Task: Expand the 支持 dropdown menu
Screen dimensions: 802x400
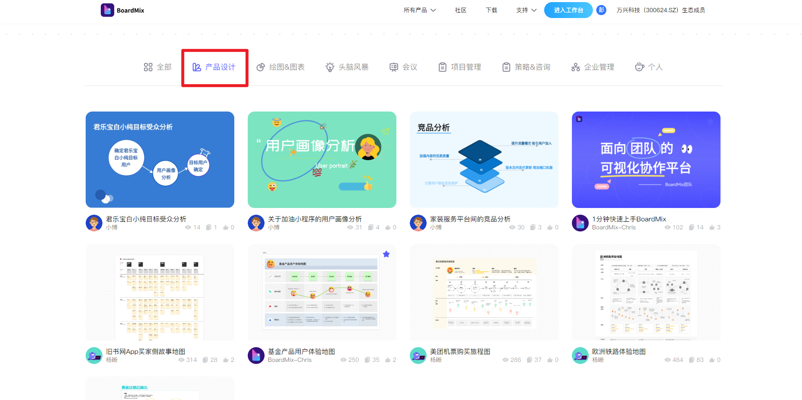Action: coord(527,10)
